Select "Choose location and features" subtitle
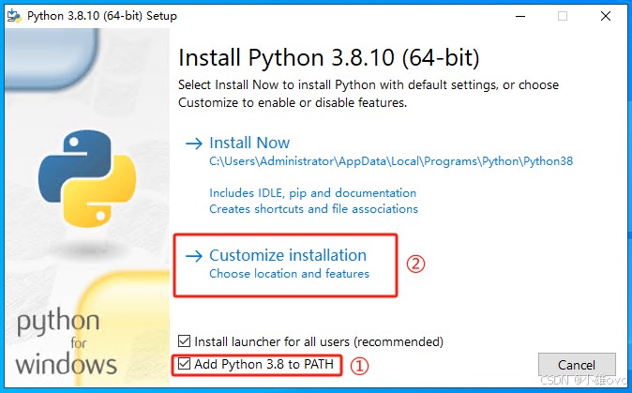This screenshot has height=393, width=632. coord(289,274)
